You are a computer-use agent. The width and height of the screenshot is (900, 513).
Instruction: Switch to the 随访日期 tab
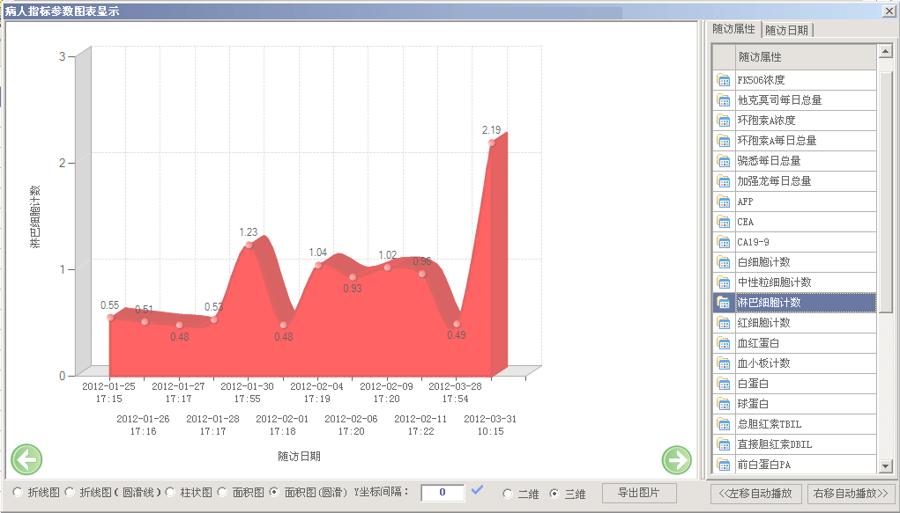(x=786, y=30)
